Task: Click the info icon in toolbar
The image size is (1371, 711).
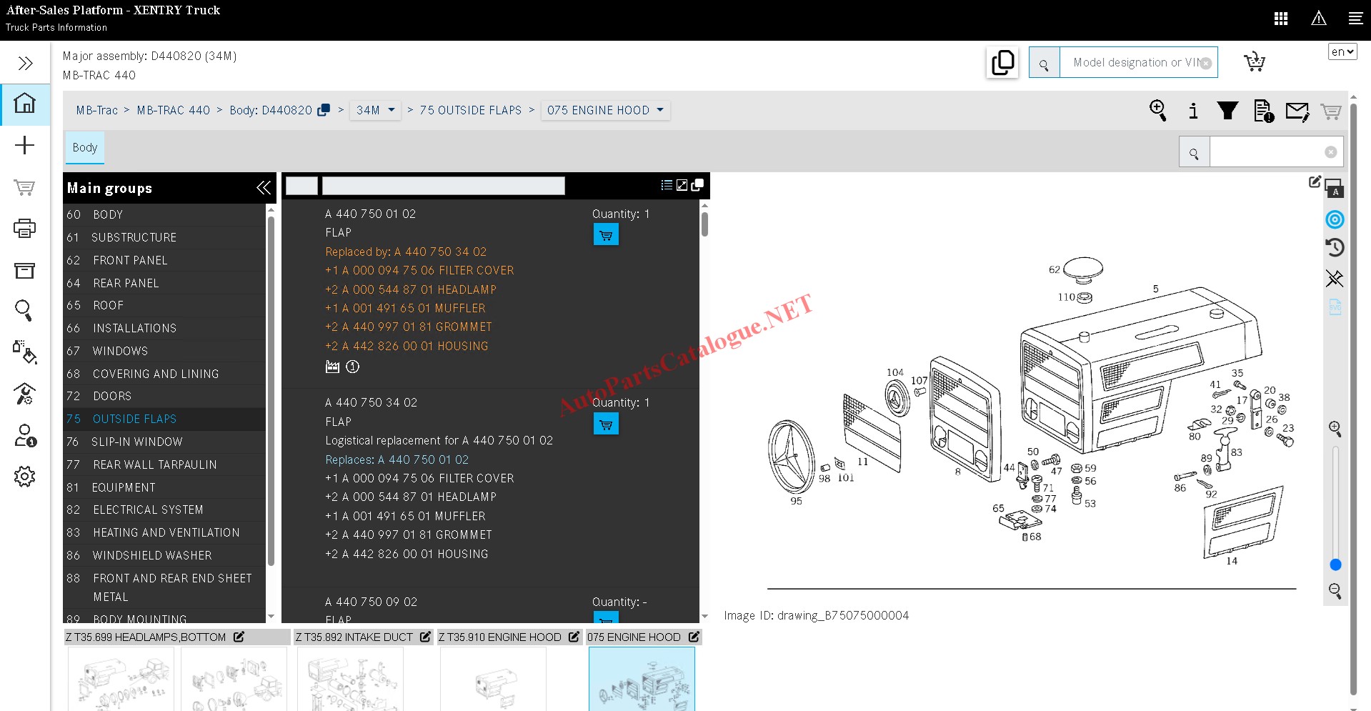Action: point(1192,111)
